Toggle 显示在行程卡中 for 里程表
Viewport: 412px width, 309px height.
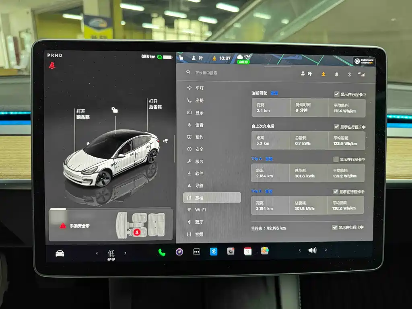334,227
